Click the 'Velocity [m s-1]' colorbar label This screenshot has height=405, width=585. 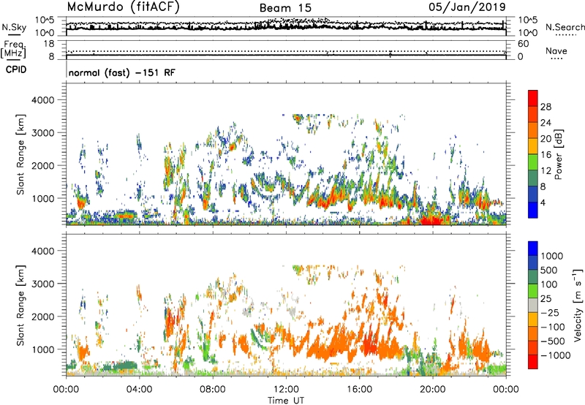pyautogui.click(x=578, y=306)
